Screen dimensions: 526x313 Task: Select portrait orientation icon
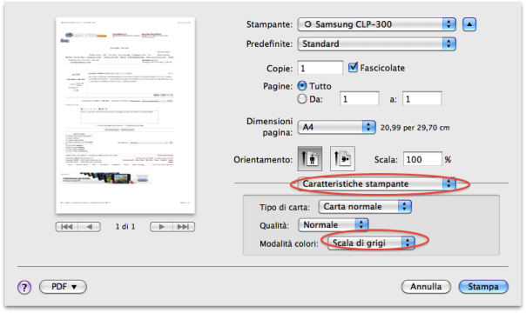pos(310,159)
